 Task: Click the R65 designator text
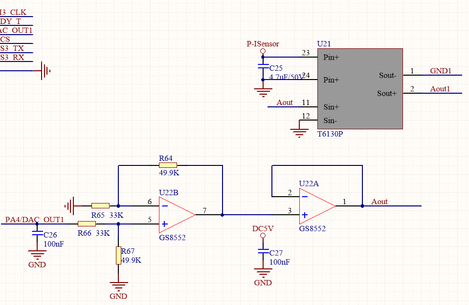[98, 215]
